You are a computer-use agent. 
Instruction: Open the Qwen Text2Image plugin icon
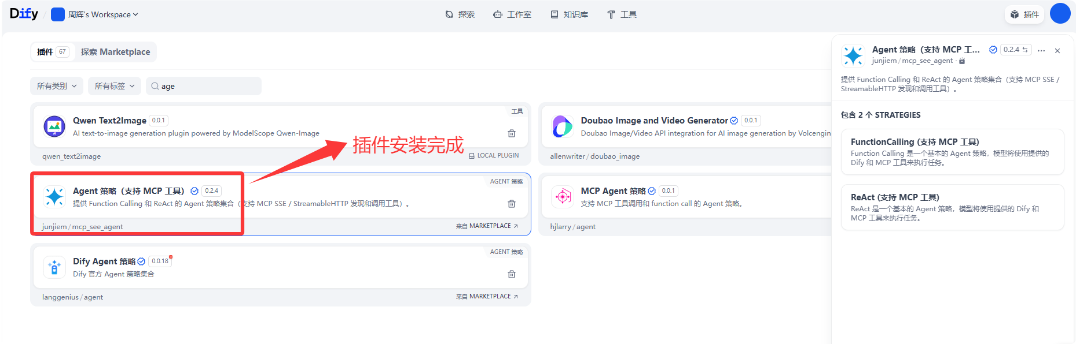click(x=54, y=126)
